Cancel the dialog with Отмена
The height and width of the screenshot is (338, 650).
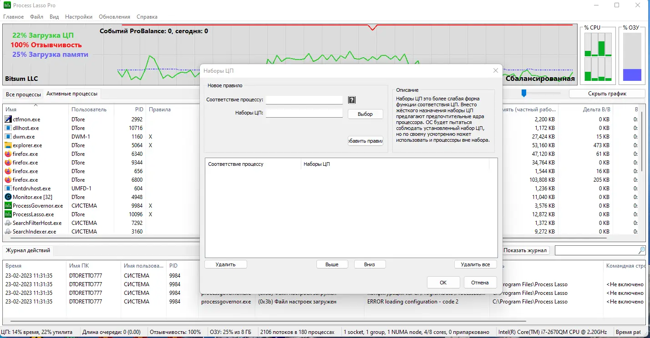[x=480, y=282]
